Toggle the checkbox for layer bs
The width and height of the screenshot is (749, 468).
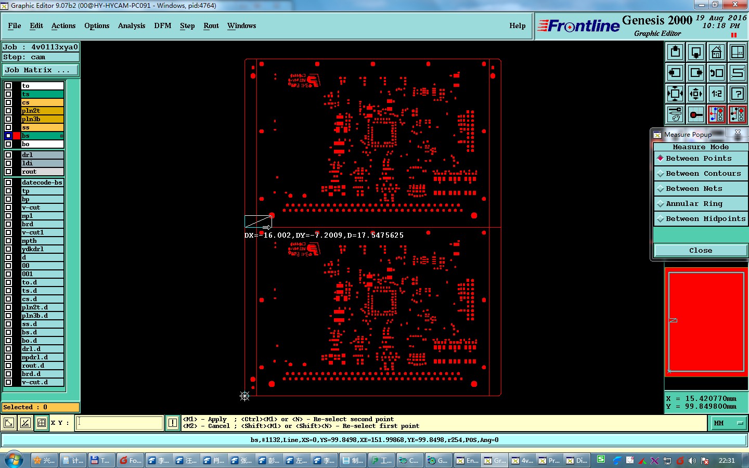pyautogui.click(x=8, y=136)
